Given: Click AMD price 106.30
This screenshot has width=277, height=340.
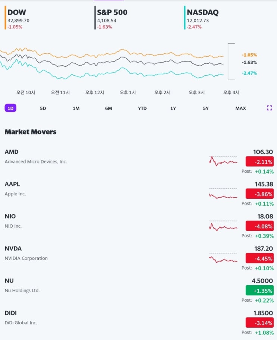Looking at the screenshot, I should pos(263,152).
